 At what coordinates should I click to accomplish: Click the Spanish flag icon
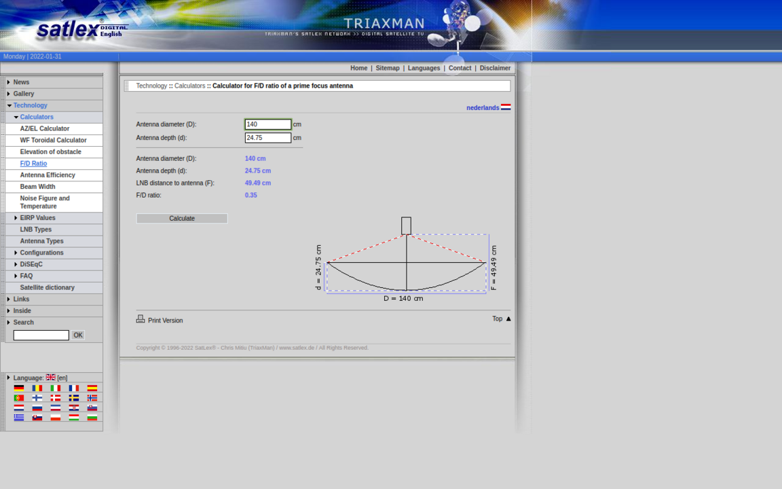coord(92,388)
